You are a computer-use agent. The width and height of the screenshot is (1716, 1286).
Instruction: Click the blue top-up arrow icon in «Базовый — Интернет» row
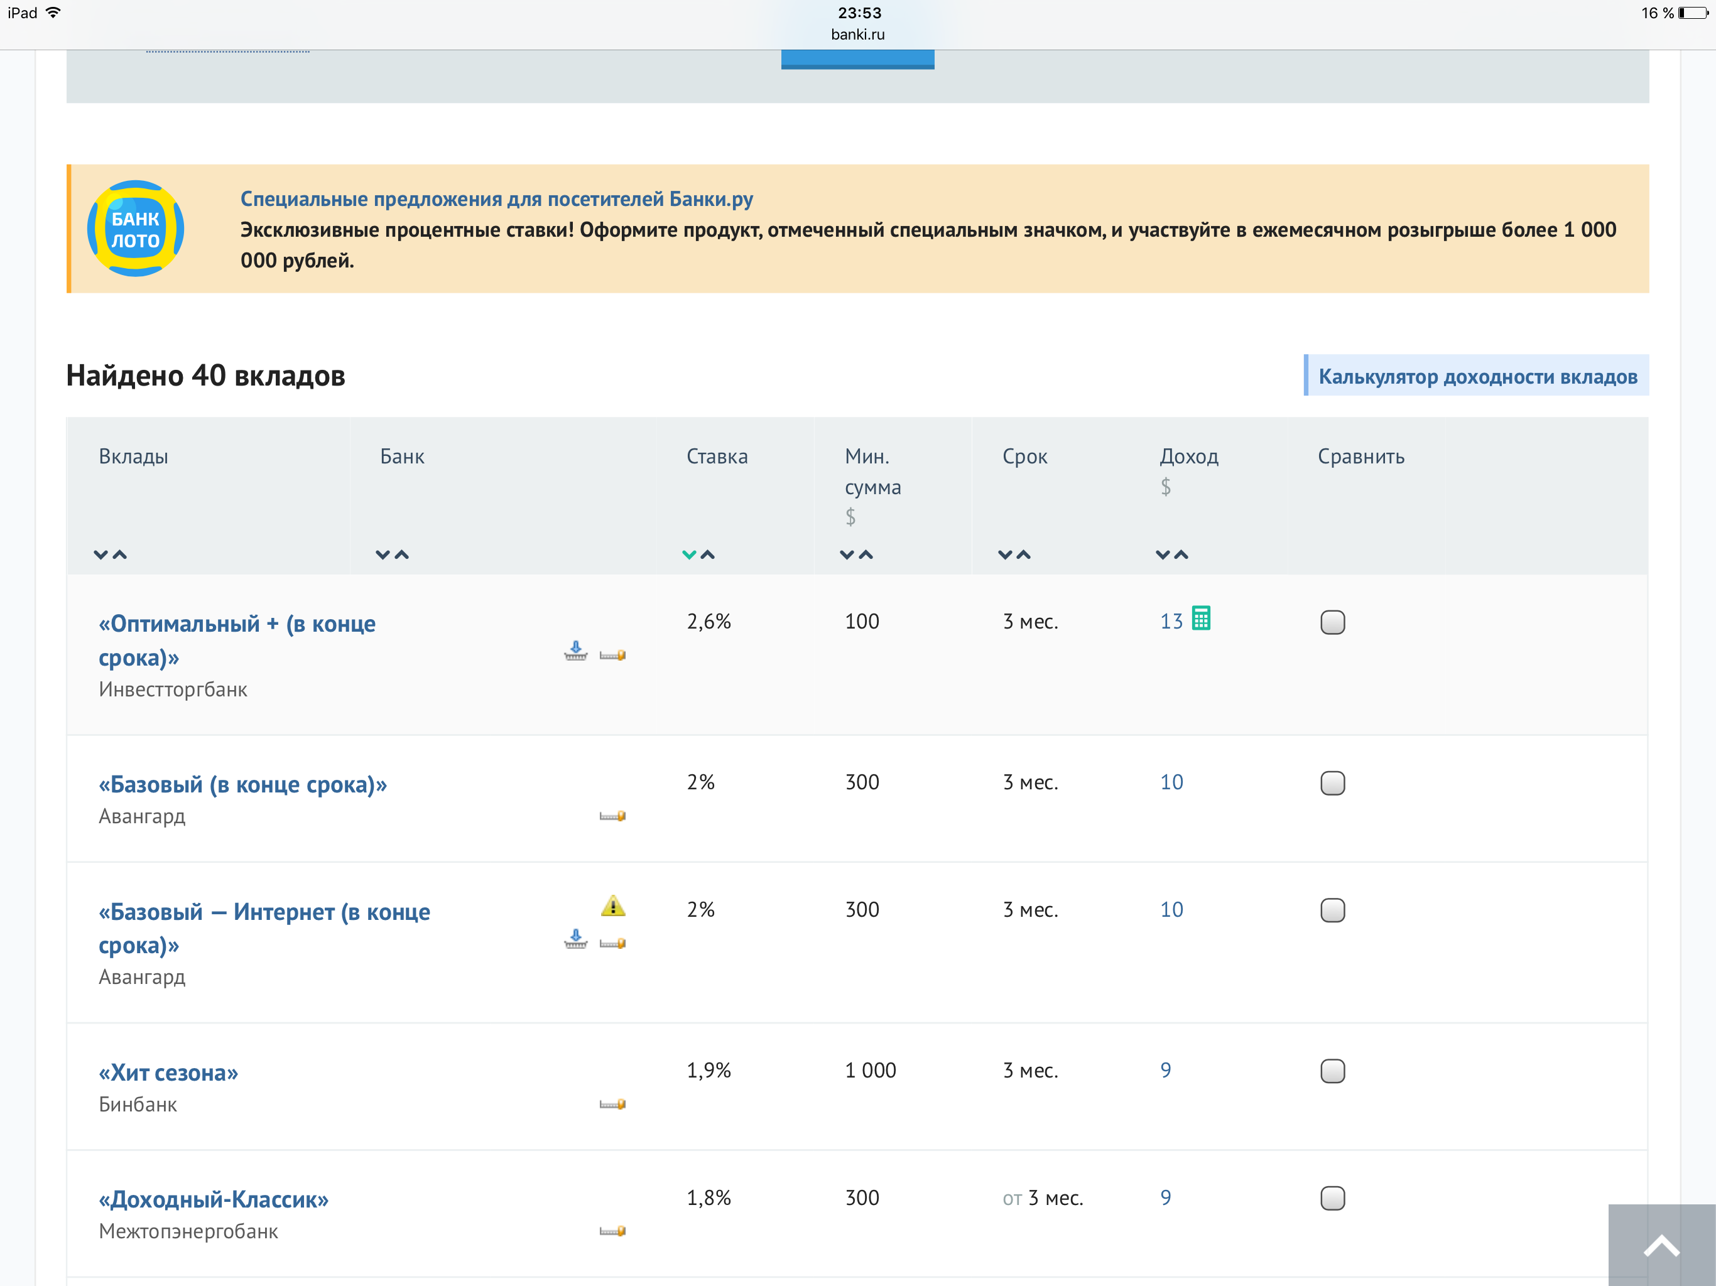(x=575, y=939)
